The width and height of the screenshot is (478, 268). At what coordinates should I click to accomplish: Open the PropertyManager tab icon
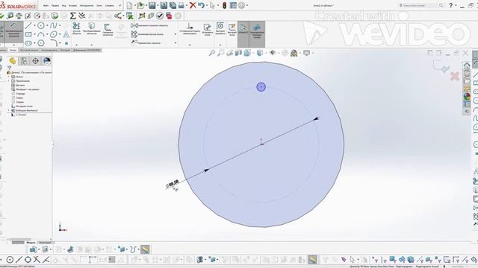pyautogui.click(x=24, y=61)
